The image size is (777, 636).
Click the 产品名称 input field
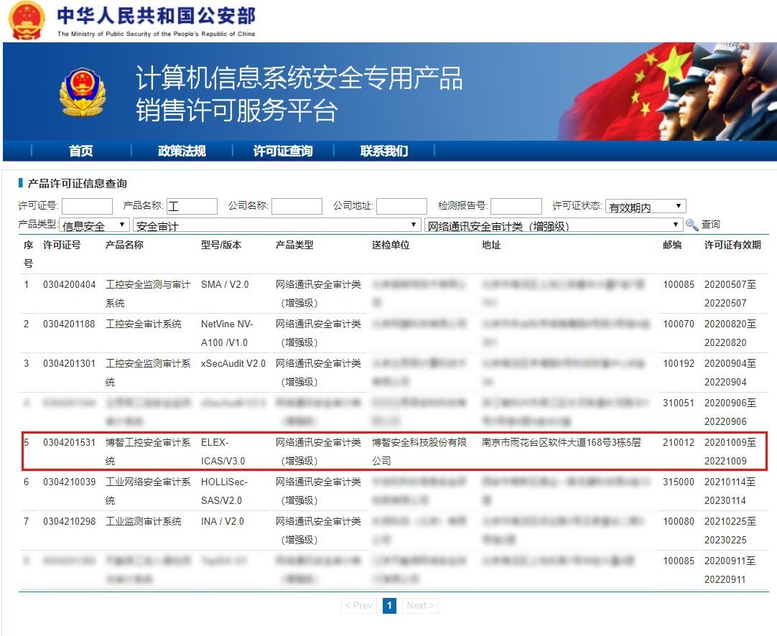(192, 206)
